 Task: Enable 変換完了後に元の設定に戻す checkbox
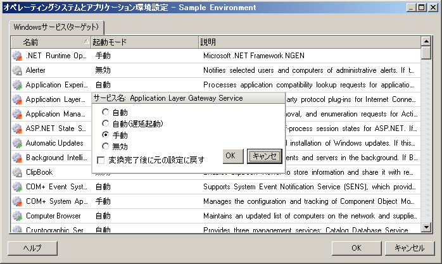pyautogui.click(x=101, y=160)
